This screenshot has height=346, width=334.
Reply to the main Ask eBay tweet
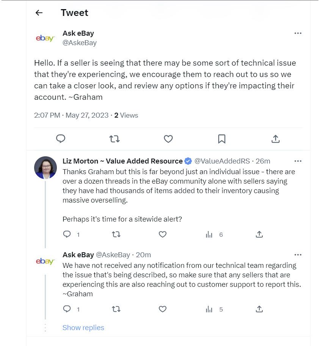[61, 139]
